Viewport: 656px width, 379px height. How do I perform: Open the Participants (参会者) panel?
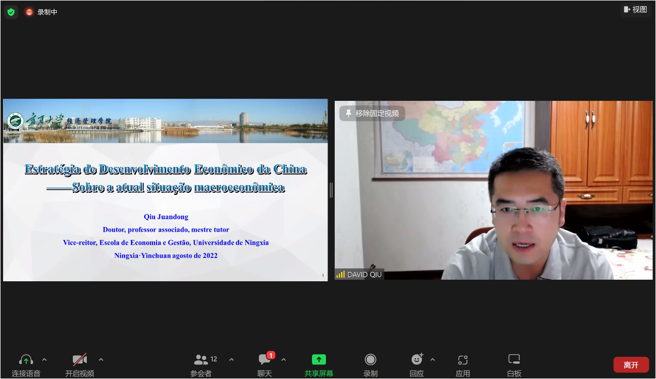click(x=201, y=360)
